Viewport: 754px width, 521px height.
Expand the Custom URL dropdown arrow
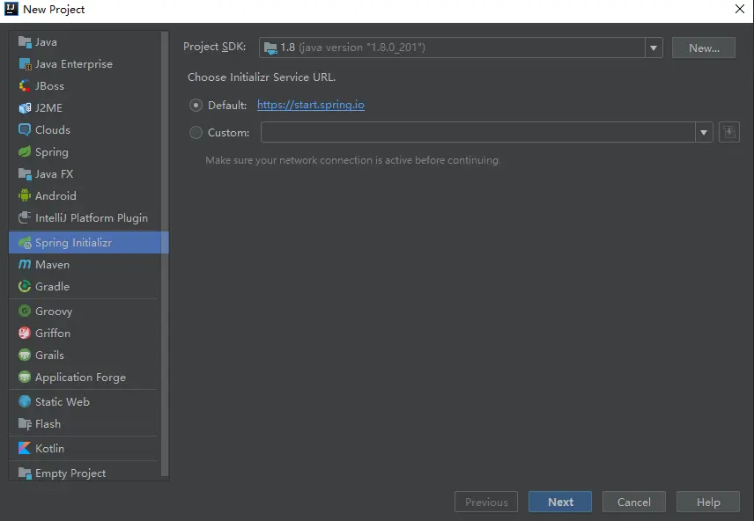[x=704, y=132]
